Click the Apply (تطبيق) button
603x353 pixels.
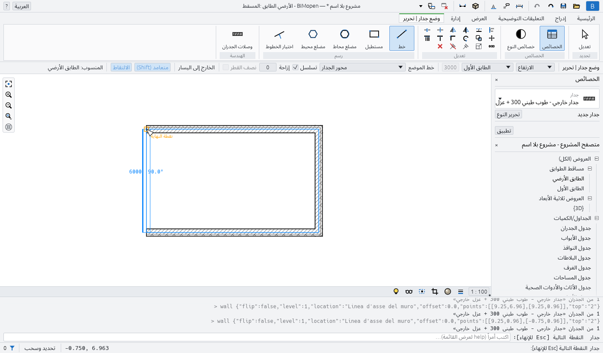point(504,130)
